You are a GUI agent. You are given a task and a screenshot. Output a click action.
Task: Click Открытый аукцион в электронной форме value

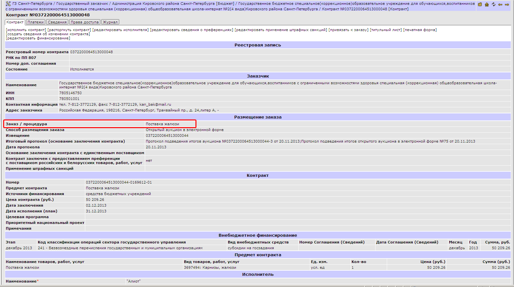point(185,130)
